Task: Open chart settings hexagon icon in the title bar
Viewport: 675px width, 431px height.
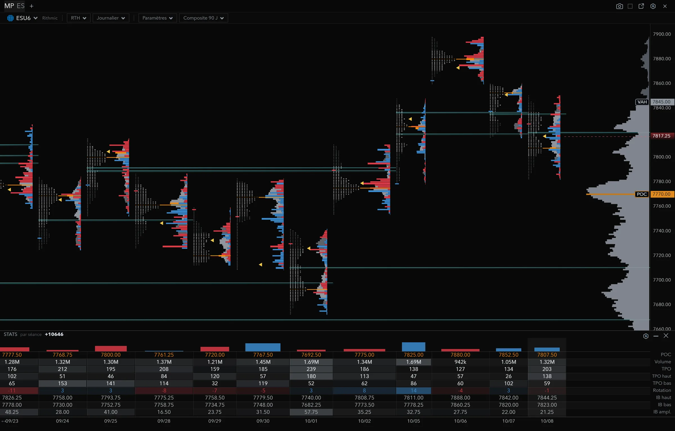Action: point(653,6)
